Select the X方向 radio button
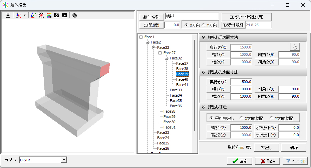Screen dimensions: 311x168 pos(186,25)
